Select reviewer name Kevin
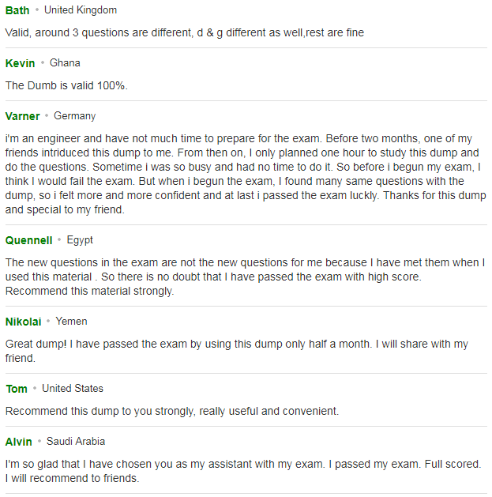492x497 pixels. point(20,63)
